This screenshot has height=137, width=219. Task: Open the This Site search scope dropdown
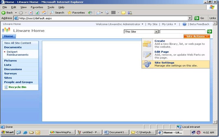pyautogui.click(x=156, y=32)
